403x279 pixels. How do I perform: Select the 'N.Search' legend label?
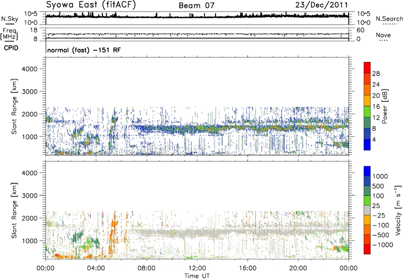click(389, 19)
